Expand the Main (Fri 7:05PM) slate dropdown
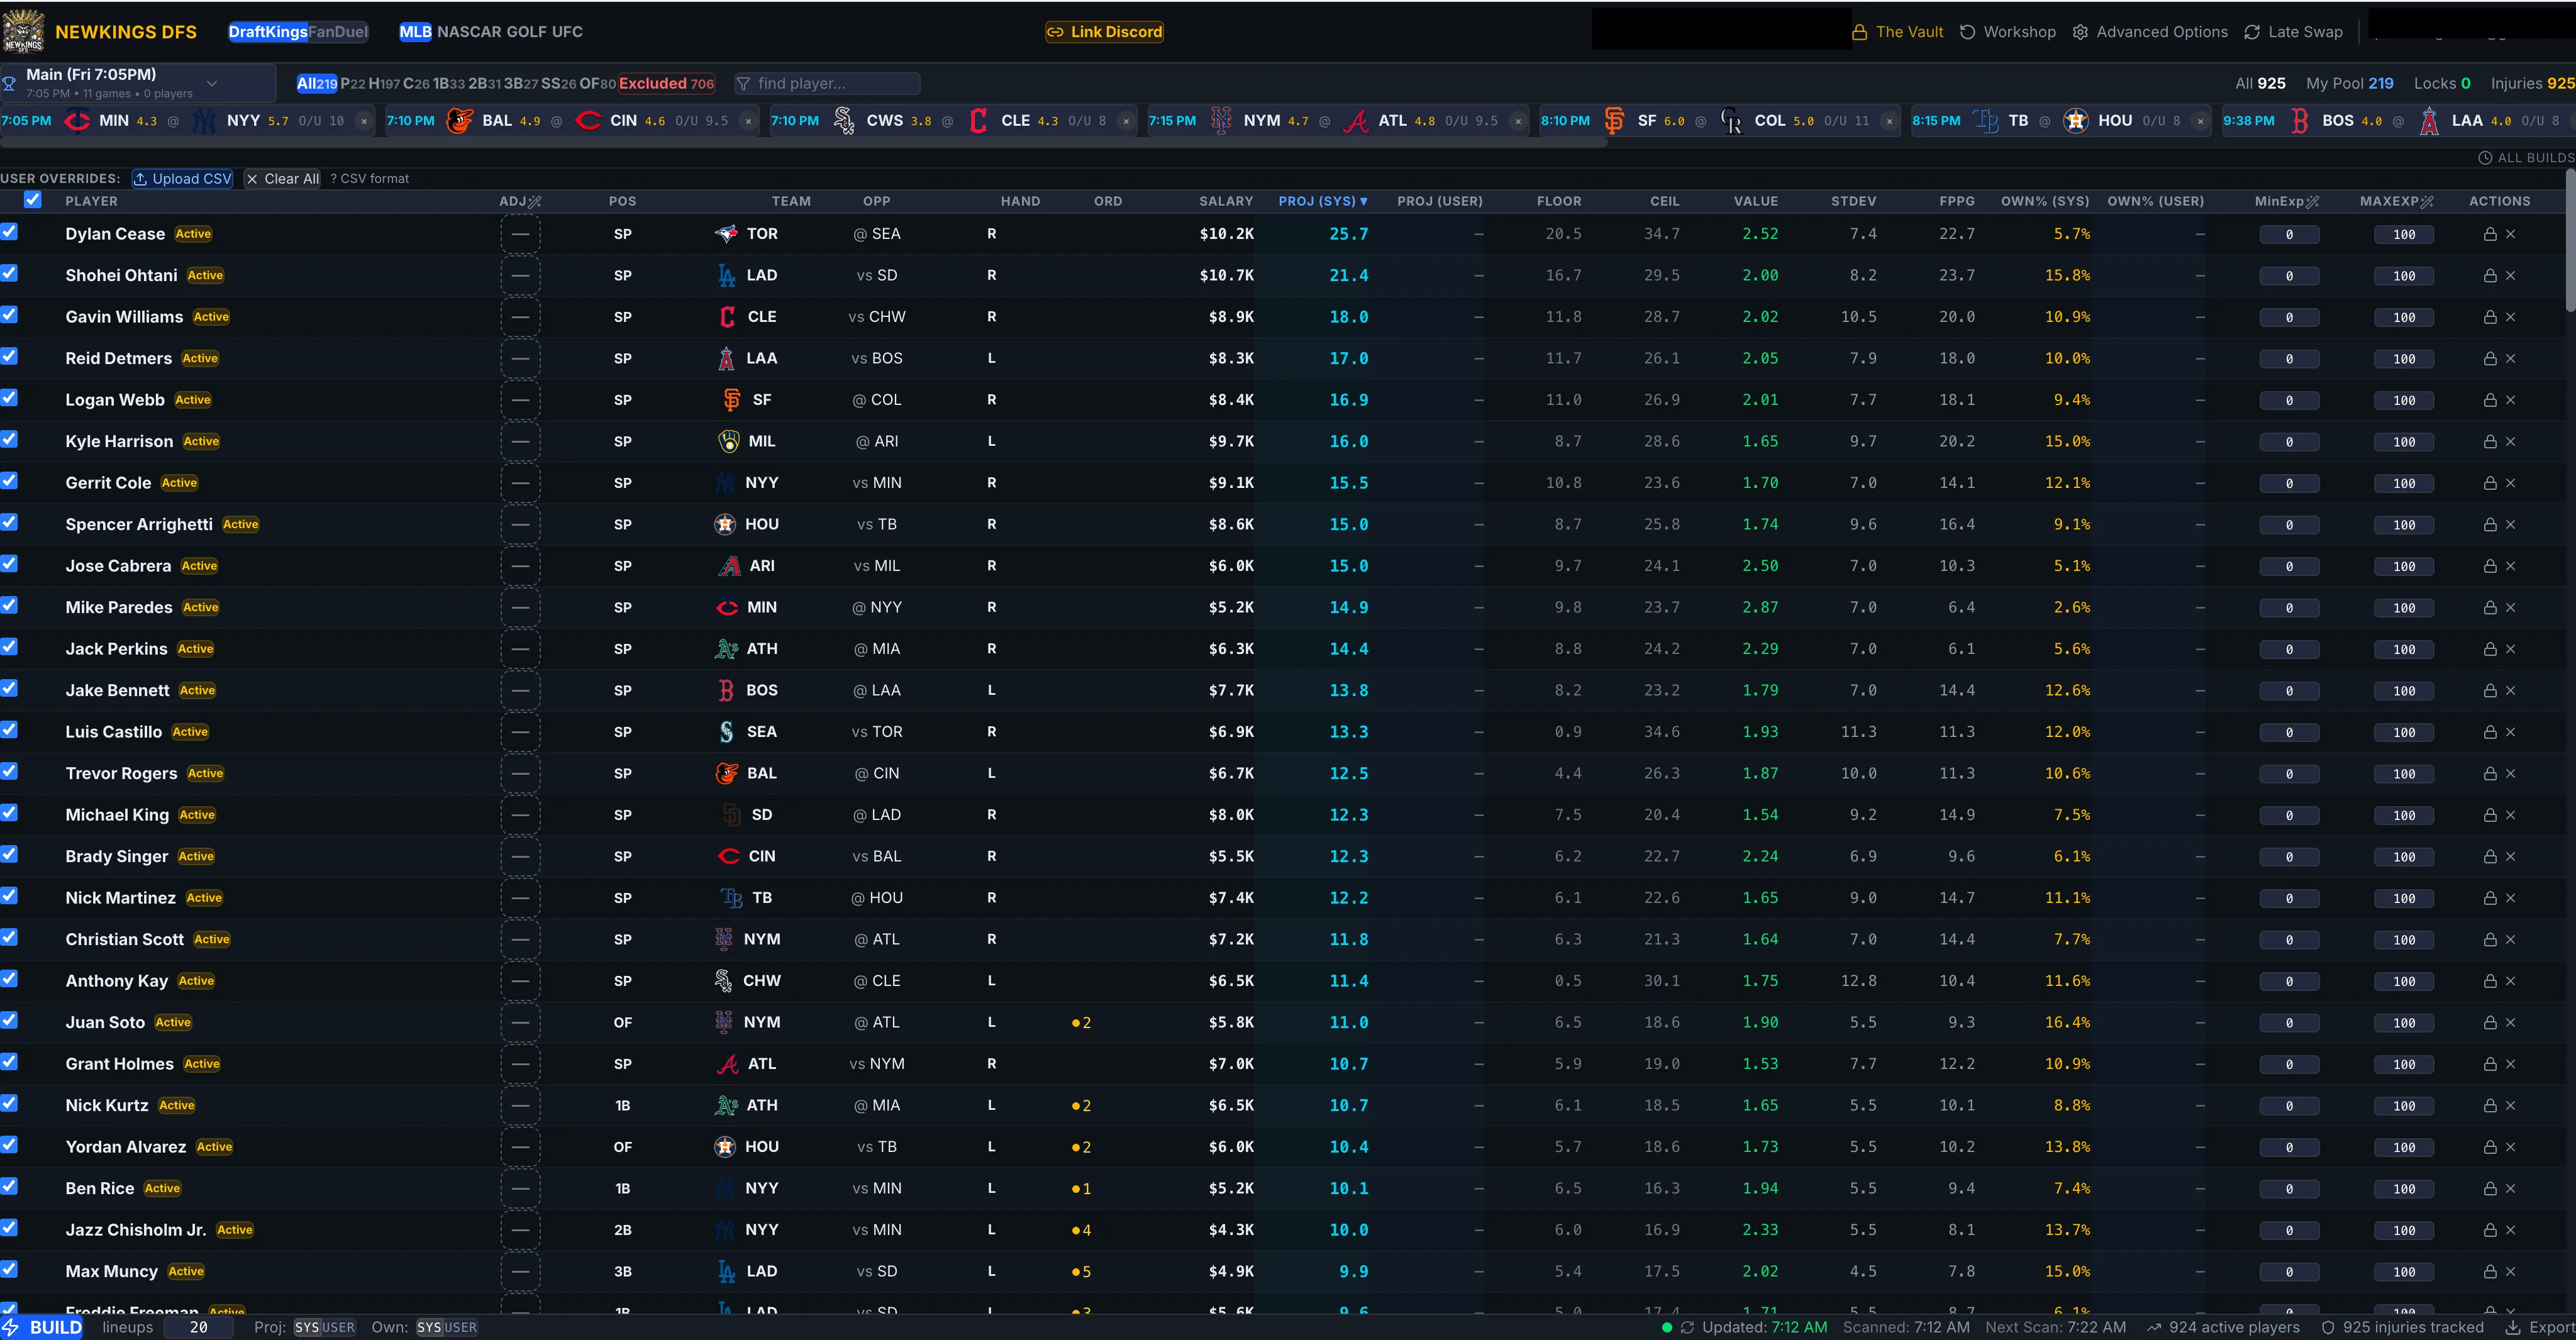Image resolution: width=2576 pixels, height=1340 pixels. pyautogui.click(x=138, y=83)
